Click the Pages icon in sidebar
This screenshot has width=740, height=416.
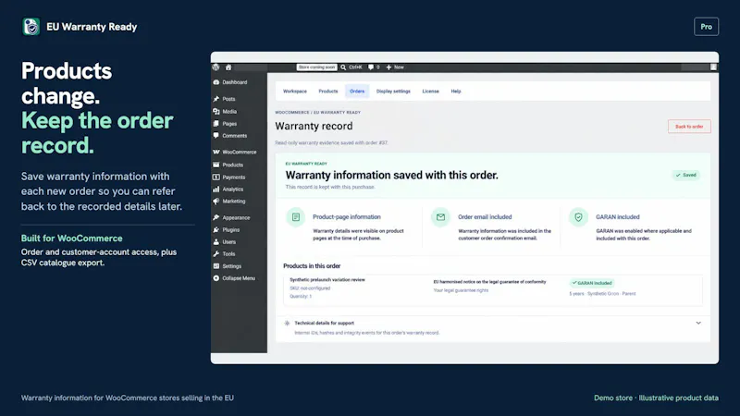pos(216,124)
